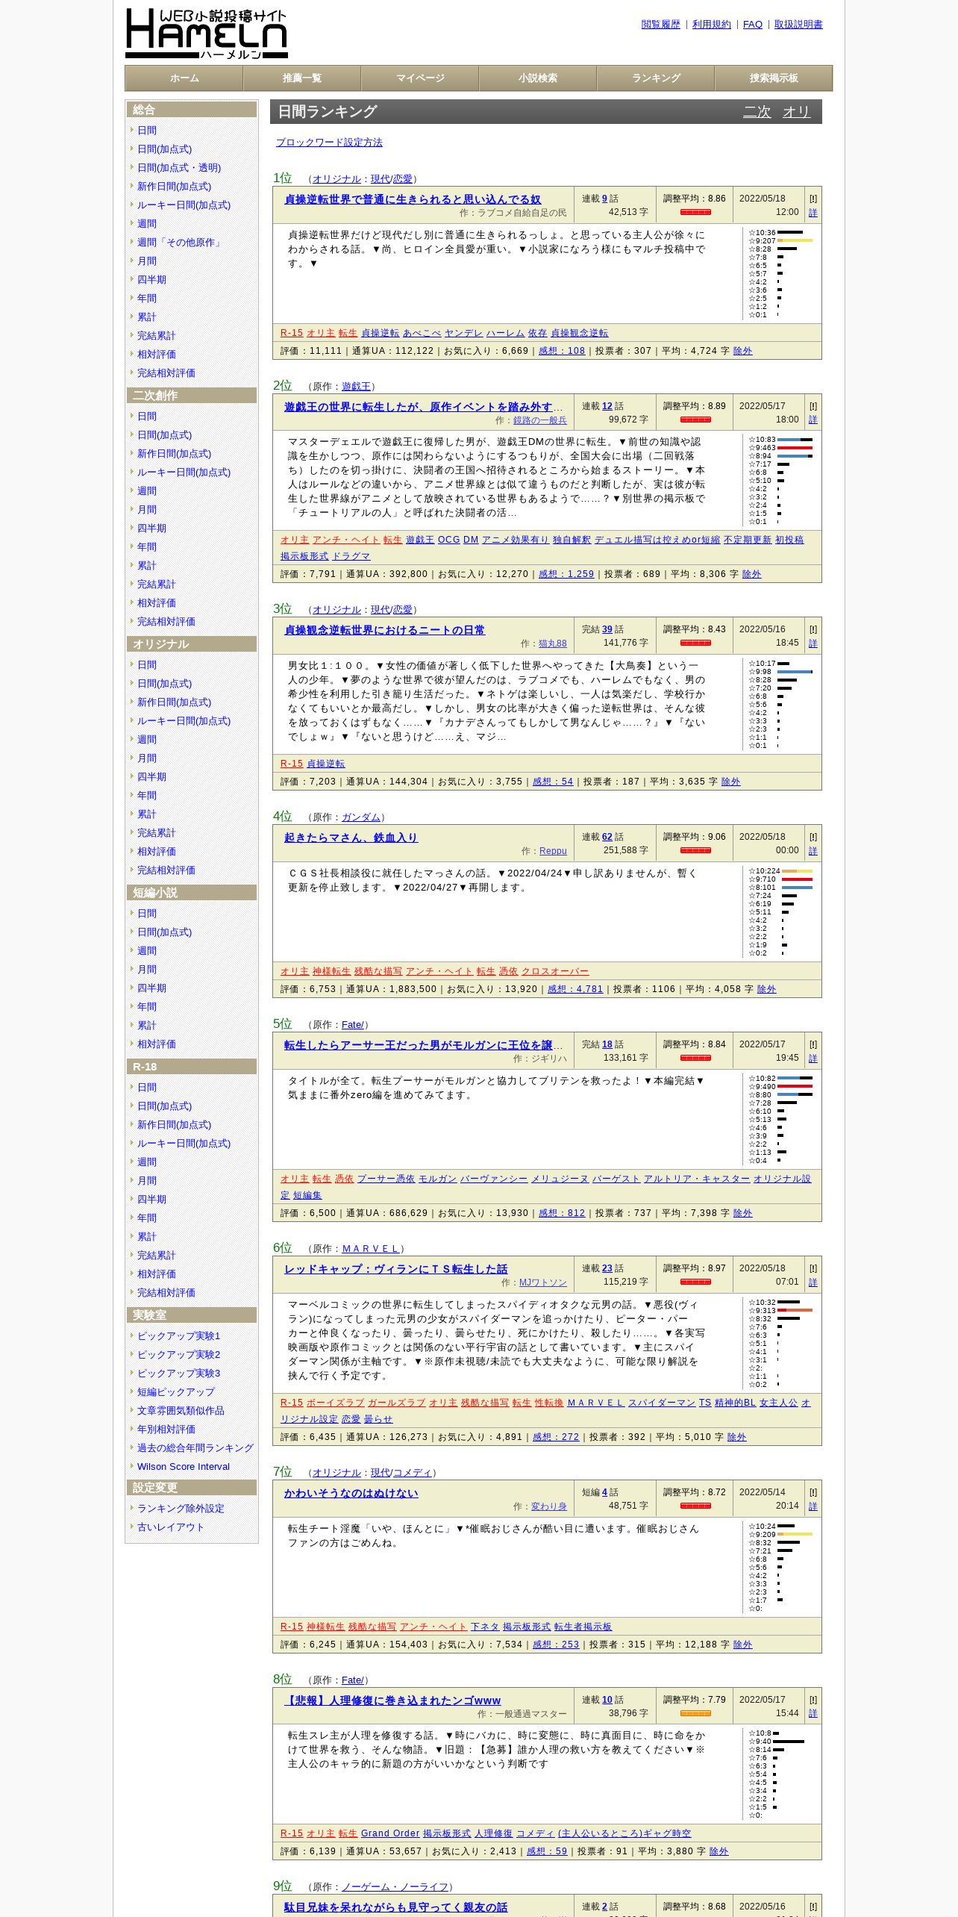Screen dimensions: 958x1917
Task: Open ルーキー日間(加点式) under 二次創作 section
Action: click(184, 473)
